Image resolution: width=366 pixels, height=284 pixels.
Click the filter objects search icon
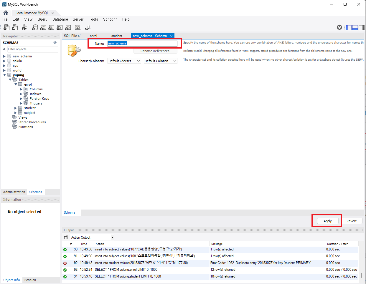4,49
